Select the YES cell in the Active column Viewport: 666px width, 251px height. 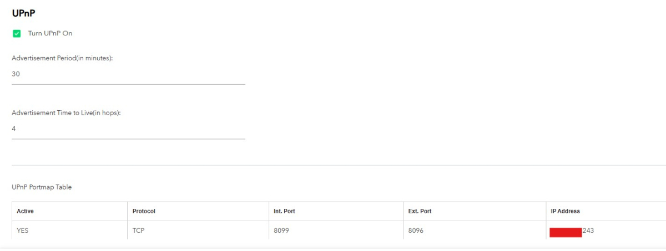click(23, 230)
